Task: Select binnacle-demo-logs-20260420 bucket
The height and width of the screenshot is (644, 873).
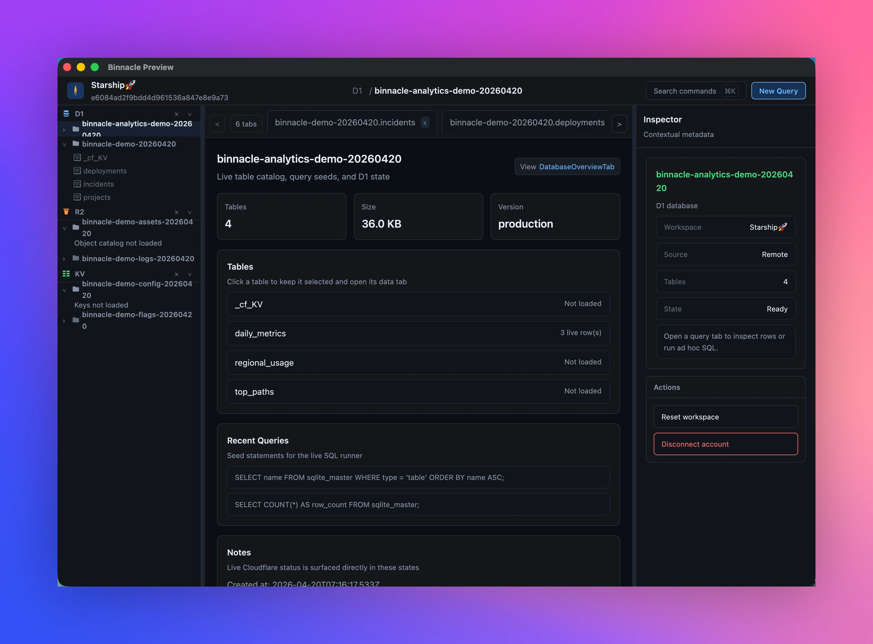Action: pos(138,259)
